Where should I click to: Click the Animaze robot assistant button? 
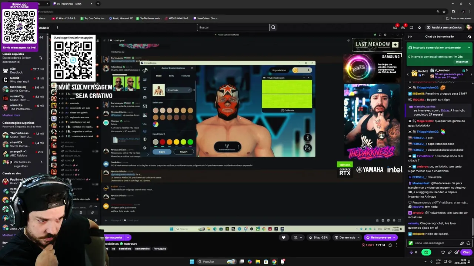coord(307,148)
